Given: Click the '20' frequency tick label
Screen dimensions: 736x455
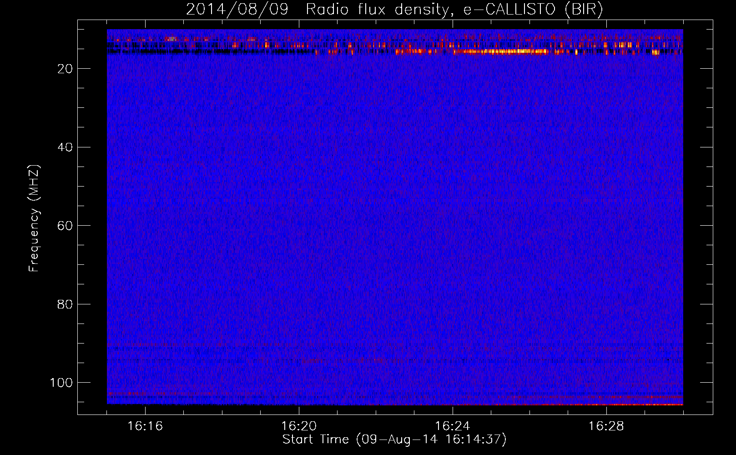Looking at the screenshot, I should [x=65, y=69].
